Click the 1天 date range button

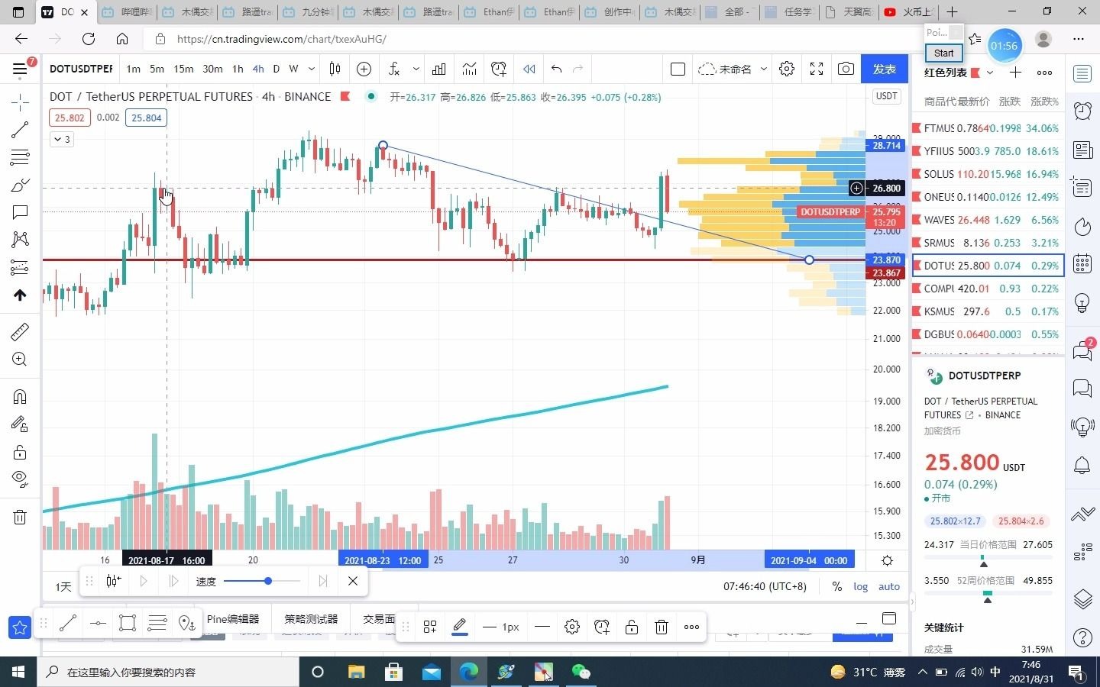point(63,586)
